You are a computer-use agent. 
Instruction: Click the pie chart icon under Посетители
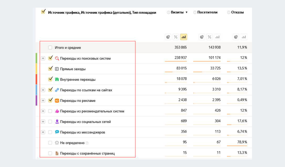tap(202, 37)
